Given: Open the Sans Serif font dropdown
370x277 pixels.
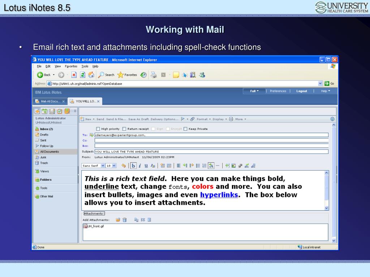Looking at the screenshot, I should (x=103, y=166).
